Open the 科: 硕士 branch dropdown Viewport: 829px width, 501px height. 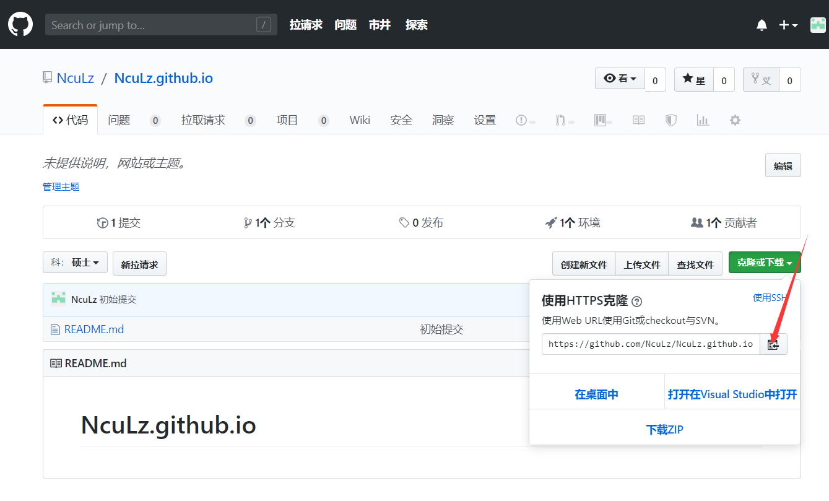(x=75, y=262)
